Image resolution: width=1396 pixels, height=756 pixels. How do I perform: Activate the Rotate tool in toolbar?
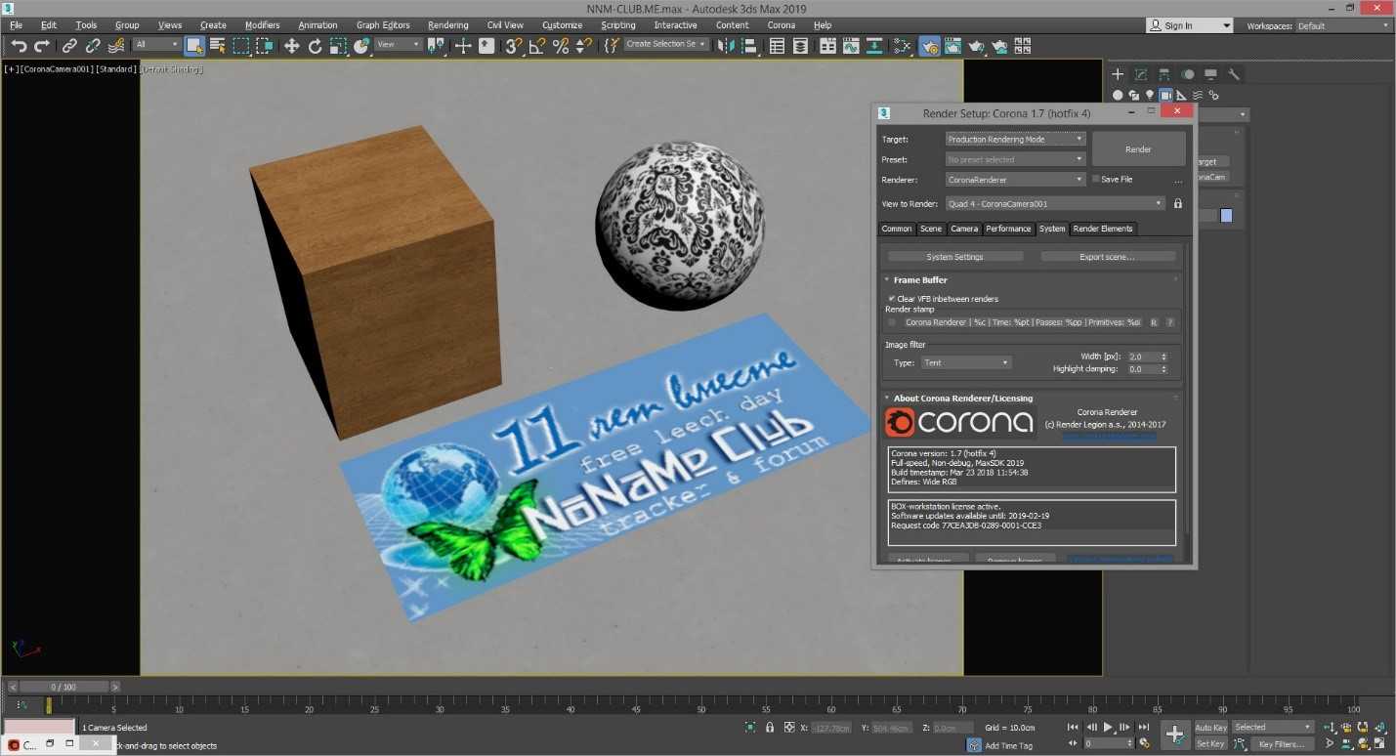click(315, 46)
